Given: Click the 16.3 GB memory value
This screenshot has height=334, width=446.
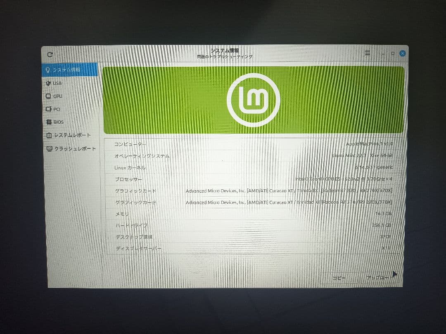Looking at the screenshot, I should [383, 214].
